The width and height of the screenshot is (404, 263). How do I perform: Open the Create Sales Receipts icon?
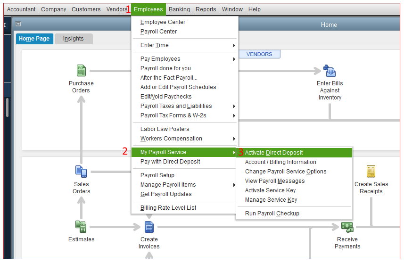[x=371, y=172]
